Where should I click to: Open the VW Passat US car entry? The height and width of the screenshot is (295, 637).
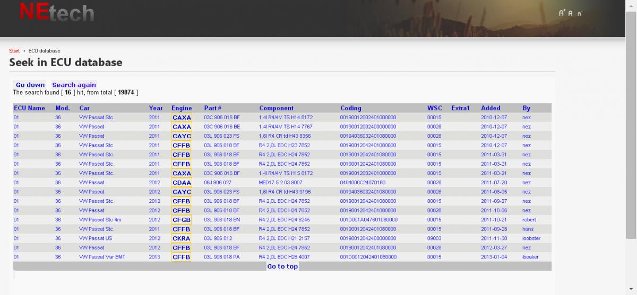[x=96, y=238]
